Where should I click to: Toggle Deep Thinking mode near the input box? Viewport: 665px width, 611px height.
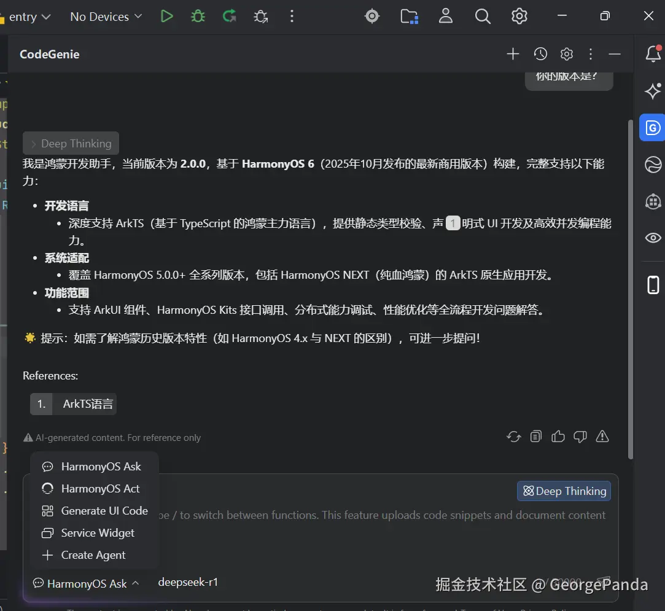tap(563, 491)
